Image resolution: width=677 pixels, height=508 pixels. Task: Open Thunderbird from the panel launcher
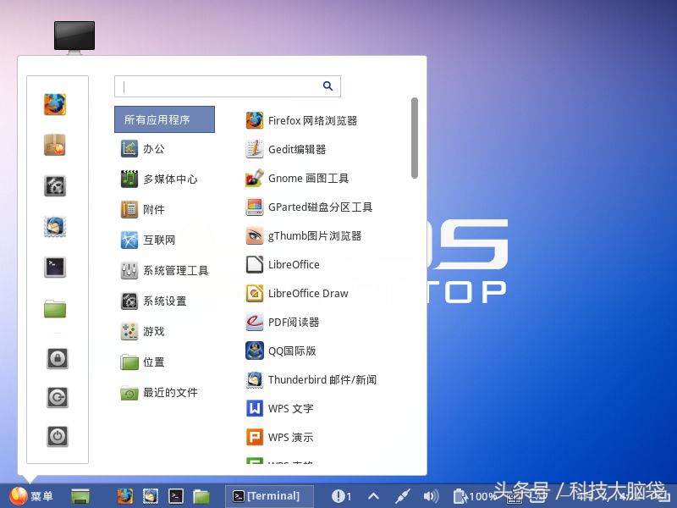(x=151, y=496)
